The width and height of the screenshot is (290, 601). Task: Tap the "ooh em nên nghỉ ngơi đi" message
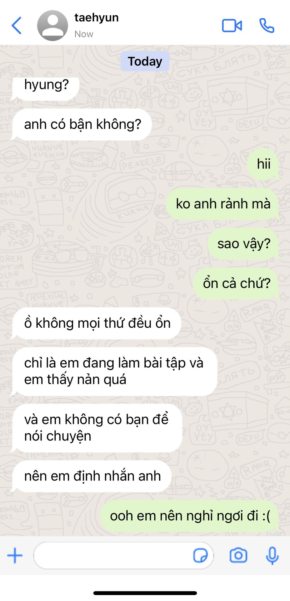click(x=190, y=516)
